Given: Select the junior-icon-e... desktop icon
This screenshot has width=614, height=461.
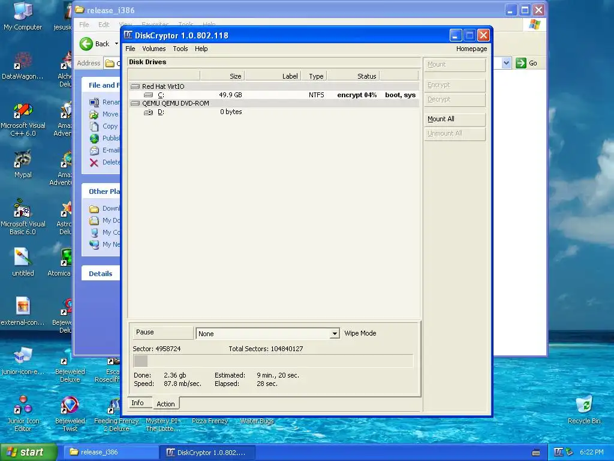Looking at the screenshot, I should 23,360.
